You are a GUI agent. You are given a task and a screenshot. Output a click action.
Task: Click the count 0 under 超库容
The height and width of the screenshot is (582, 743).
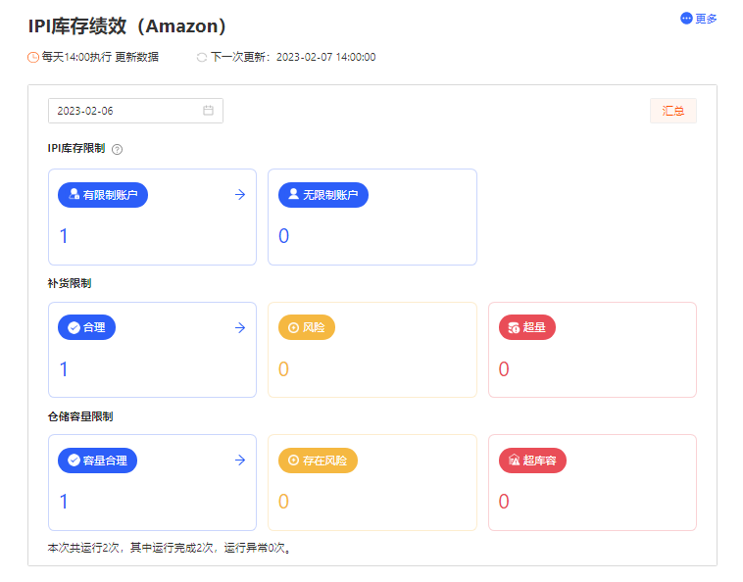point(504,502)
